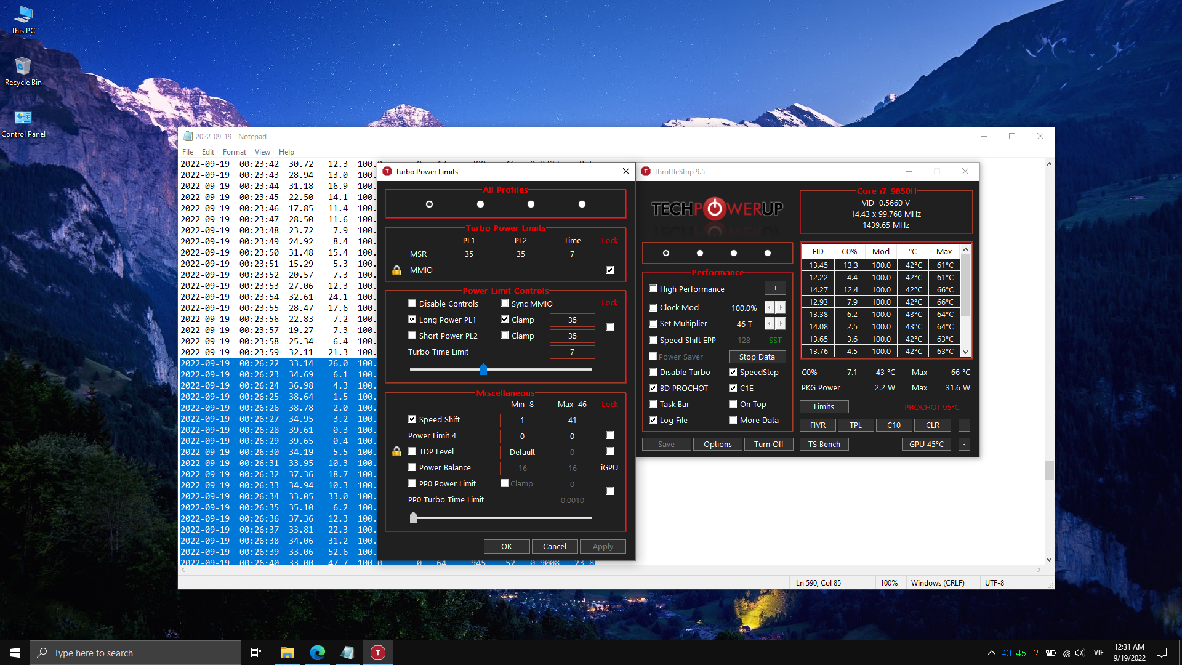Viewport: 1182px width, 665px height.
Task: Enable TDP Level checkbox
Action: click(x=412, y=451)
